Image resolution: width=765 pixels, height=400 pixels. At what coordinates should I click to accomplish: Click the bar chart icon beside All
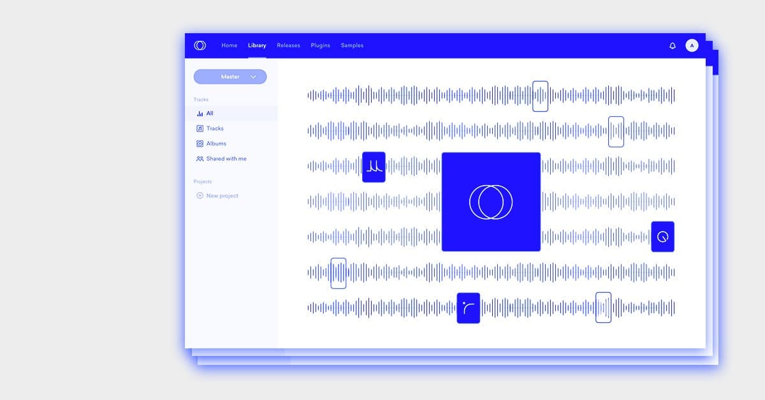coord(200,114)
